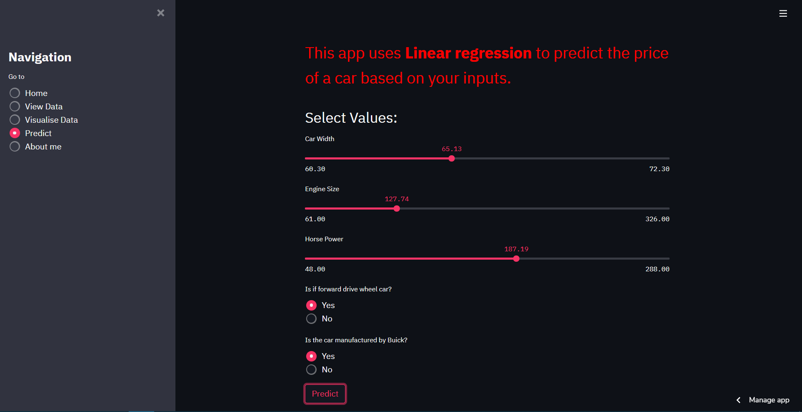Open the About me page

[x=15, y=146]
